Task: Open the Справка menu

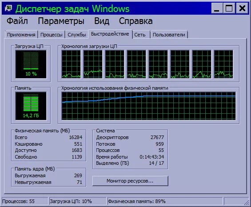Action: point(136,21)
